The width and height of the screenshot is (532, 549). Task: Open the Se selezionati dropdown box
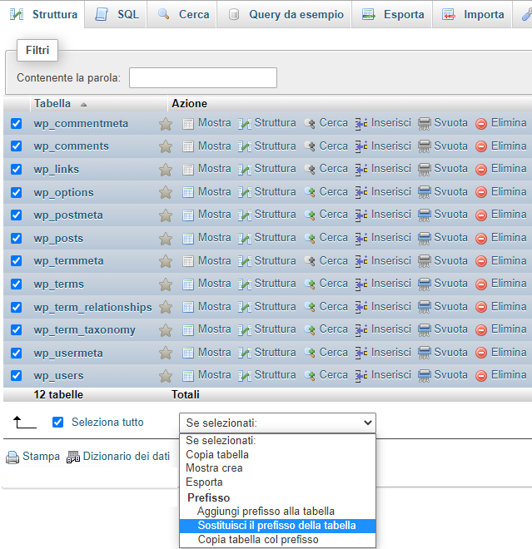[x=277, y=423]
